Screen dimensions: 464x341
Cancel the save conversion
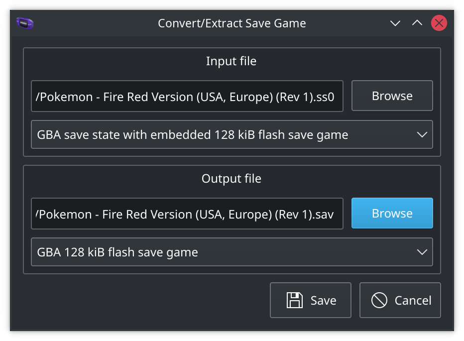click(400, 300)
